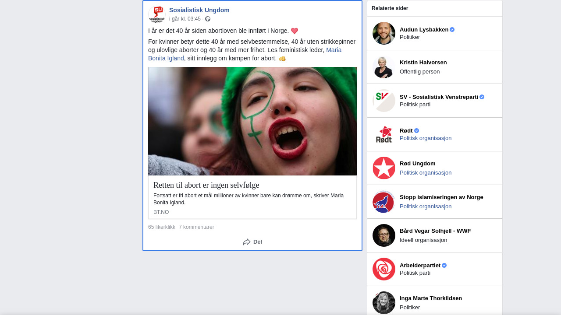Image resolution: width=561 pixels, height=315 pixels.
Task: Click Audun Lysbakken verified badge
Action: point(452,30)
